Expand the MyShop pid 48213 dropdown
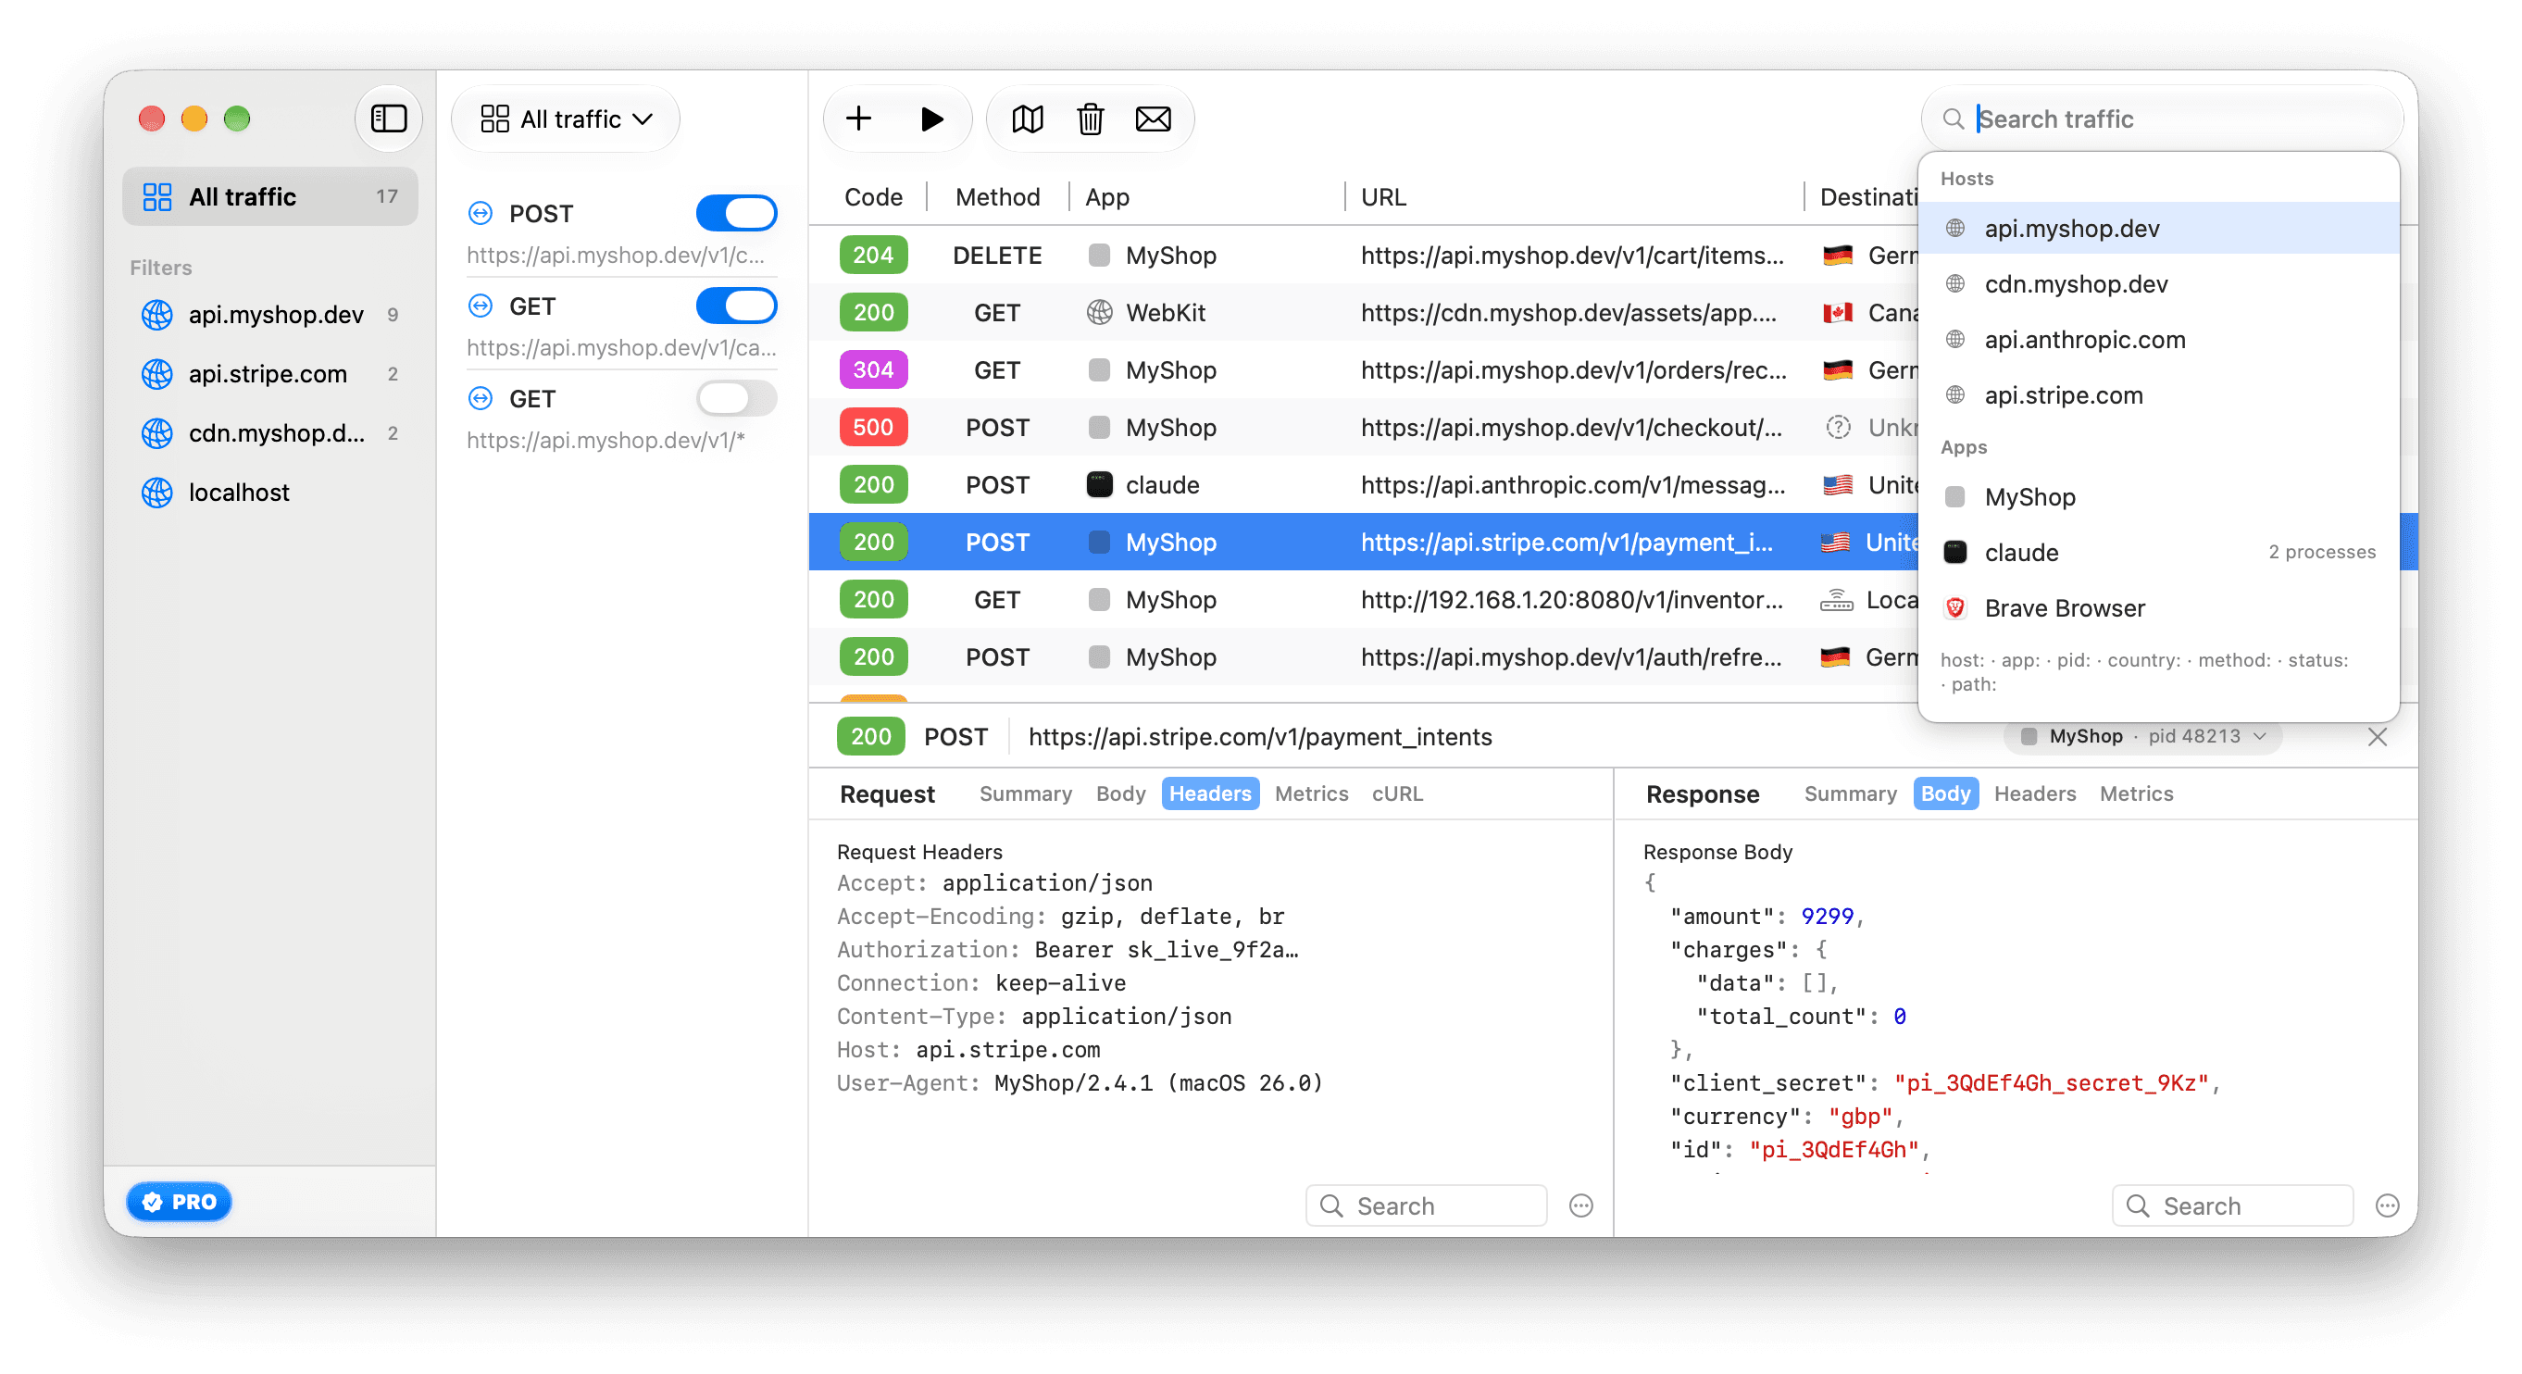 pyautogui.click(x=2143, y=736)
